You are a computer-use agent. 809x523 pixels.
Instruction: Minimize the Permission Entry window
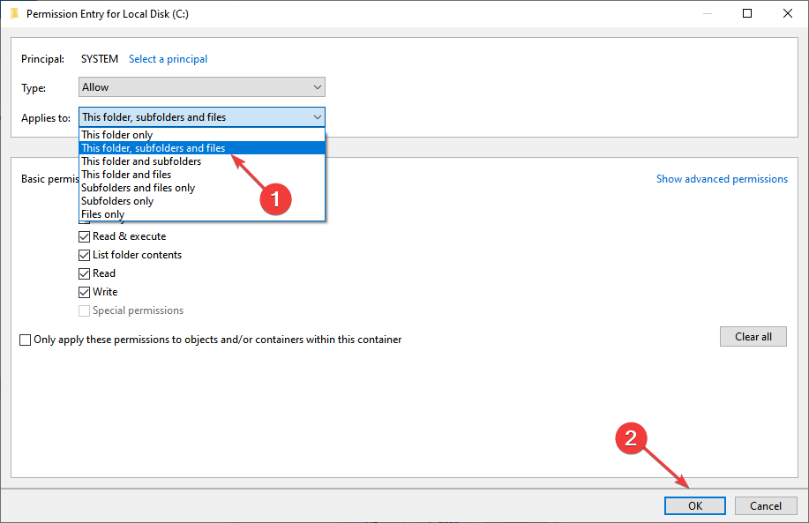708,13
